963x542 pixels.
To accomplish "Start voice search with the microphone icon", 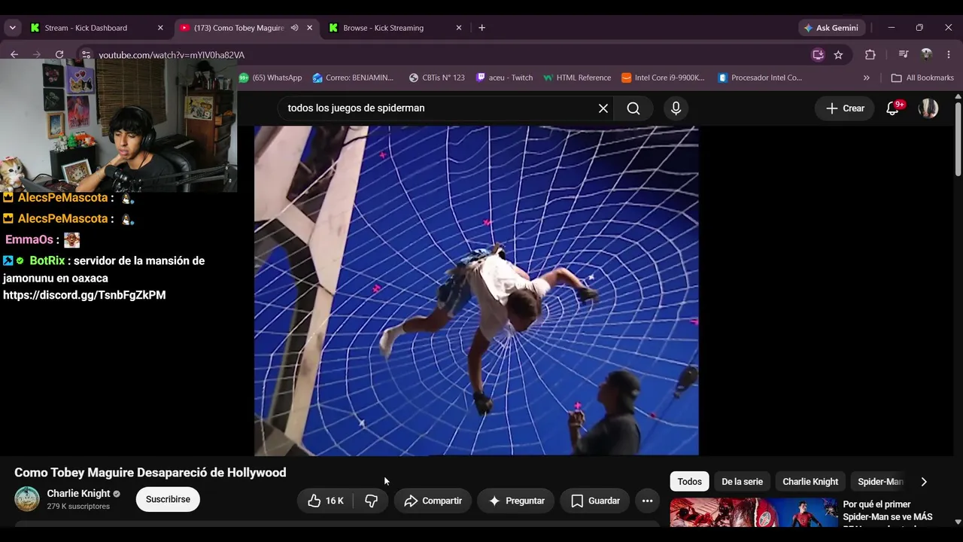I will [676, 108].
